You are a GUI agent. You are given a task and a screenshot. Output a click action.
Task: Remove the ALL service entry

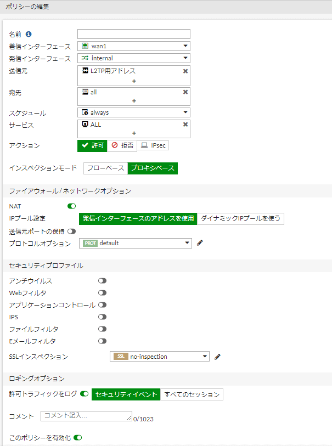click(185, 125)
